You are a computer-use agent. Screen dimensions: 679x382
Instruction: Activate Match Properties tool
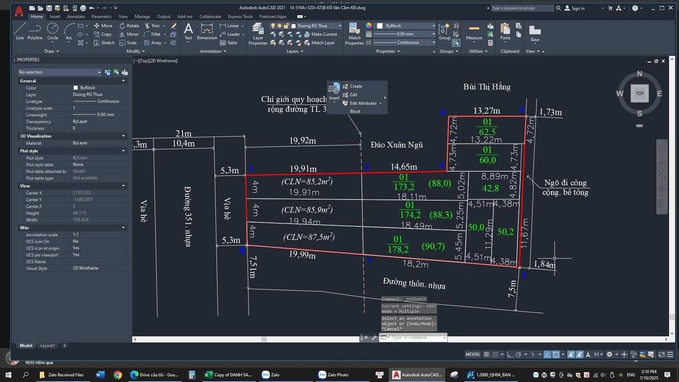point(354,32)
